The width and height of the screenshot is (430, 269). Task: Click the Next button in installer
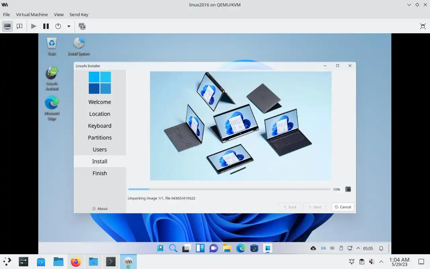(x=315, y=207)
